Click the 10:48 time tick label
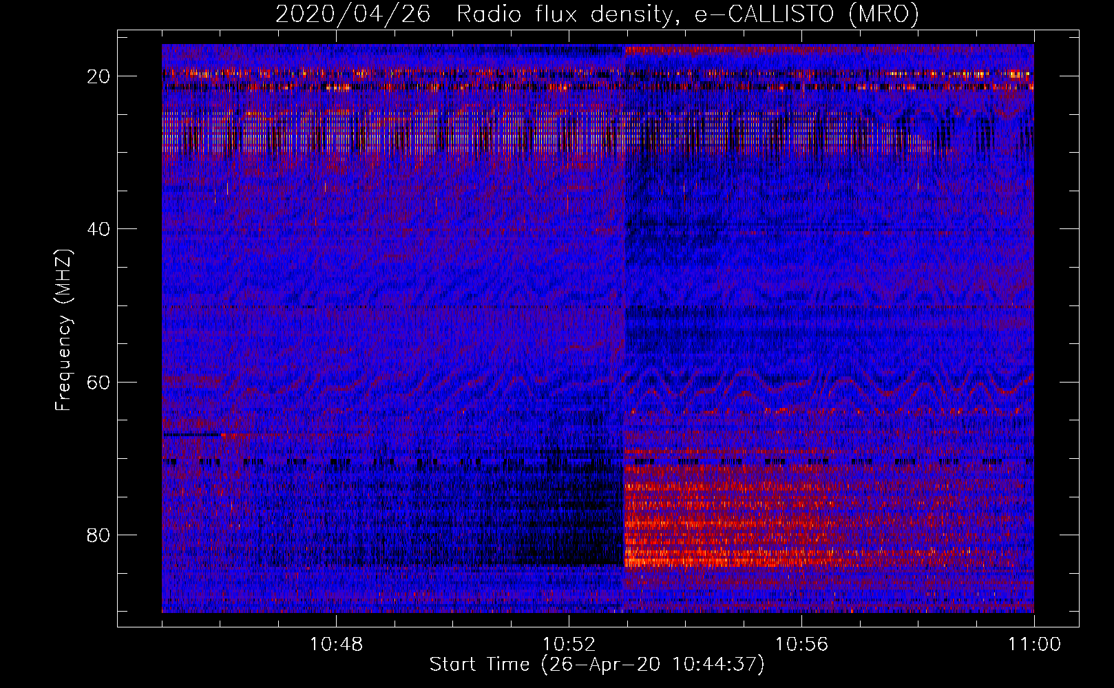The height and width of the screenshot is (688, 1114). click(x=336, y=645)
